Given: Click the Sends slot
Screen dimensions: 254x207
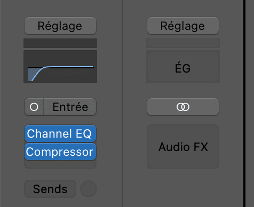Looking at the screenshot, I should (50, 189).
